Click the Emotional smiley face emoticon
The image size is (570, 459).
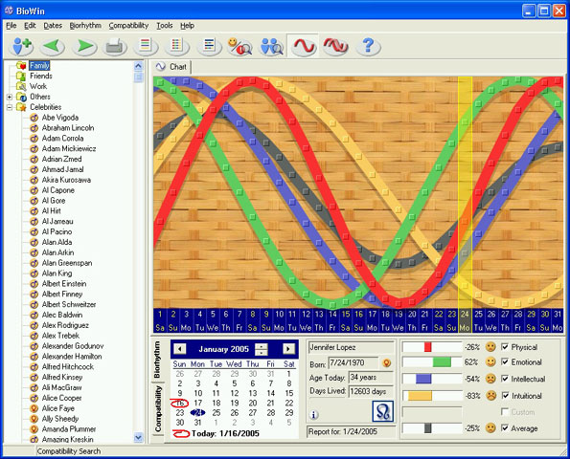click(x=490, y=362)
